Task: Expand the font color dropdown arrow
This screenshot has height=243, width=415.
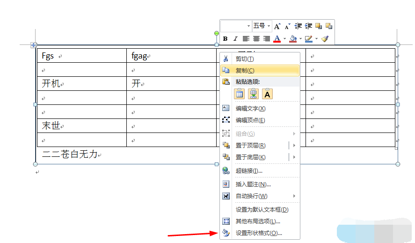Action: coord(284,39)
